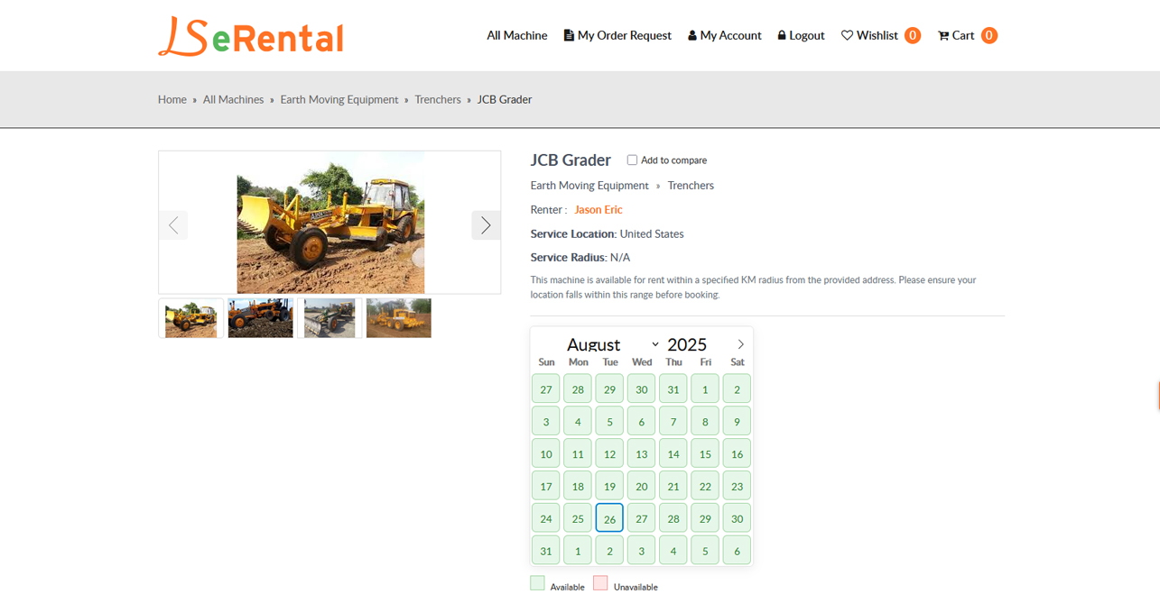1160x594 pixels.
Task: Go to My Account
Action: click(725, 35)
